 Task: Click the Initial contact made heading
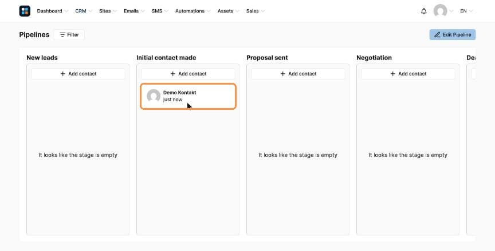coord(166,58)
